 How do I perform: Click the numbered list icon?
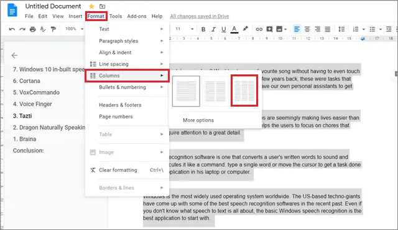click(x=356, y=29)
